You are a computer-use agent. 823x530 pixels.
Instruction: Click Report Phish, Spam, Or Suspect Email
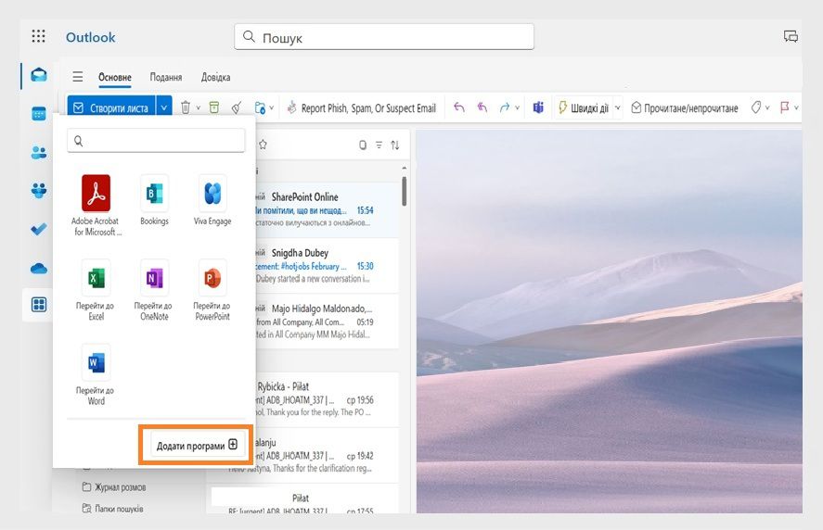click(x=362, y=108)
